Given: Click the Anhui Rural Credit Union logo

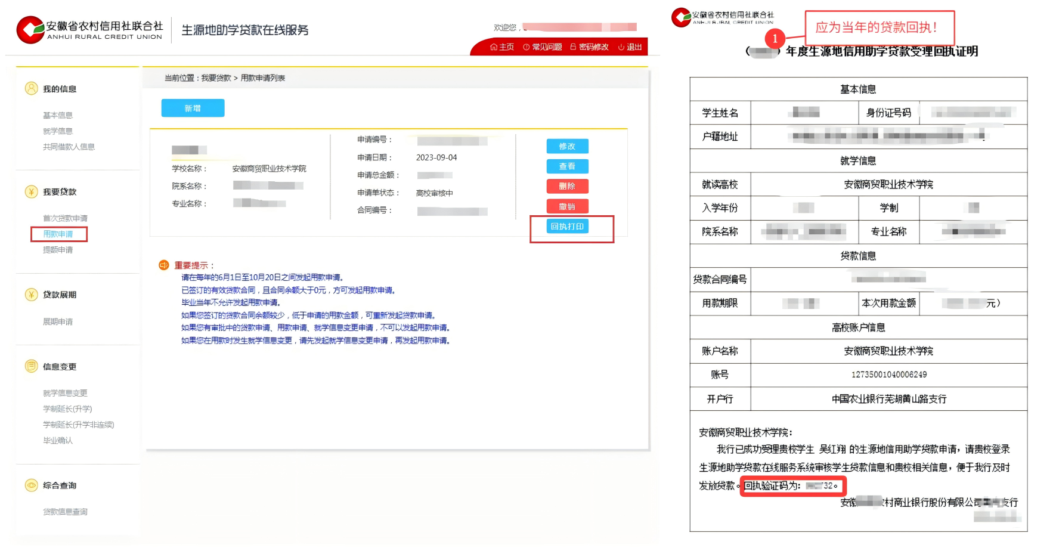Looking at the screenshot, I should point(30,30).
